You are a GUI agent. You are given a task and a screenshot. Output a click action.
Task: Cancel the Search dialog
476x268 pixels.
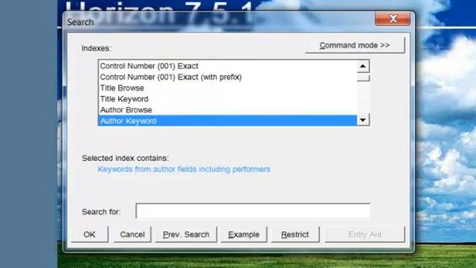pyautogui.click(x=132, y=234)
